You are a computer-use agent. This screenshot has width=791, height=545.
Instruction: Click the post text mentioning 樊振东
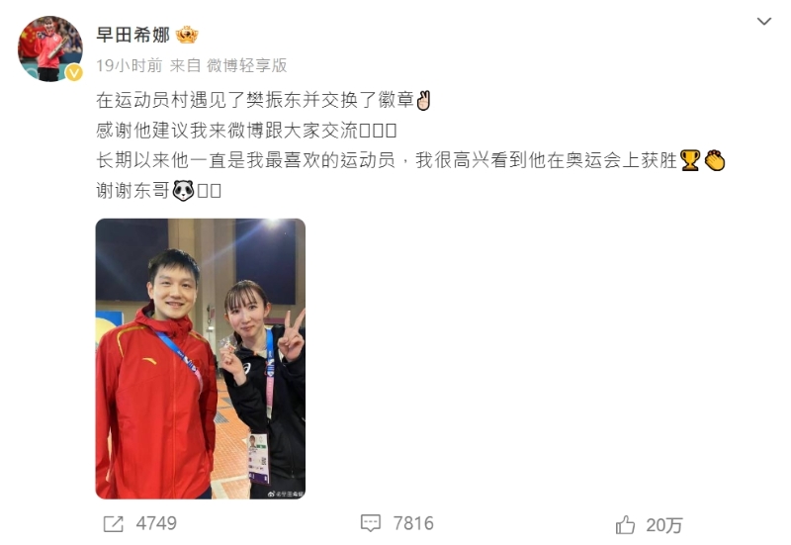(x=255, y=100)
